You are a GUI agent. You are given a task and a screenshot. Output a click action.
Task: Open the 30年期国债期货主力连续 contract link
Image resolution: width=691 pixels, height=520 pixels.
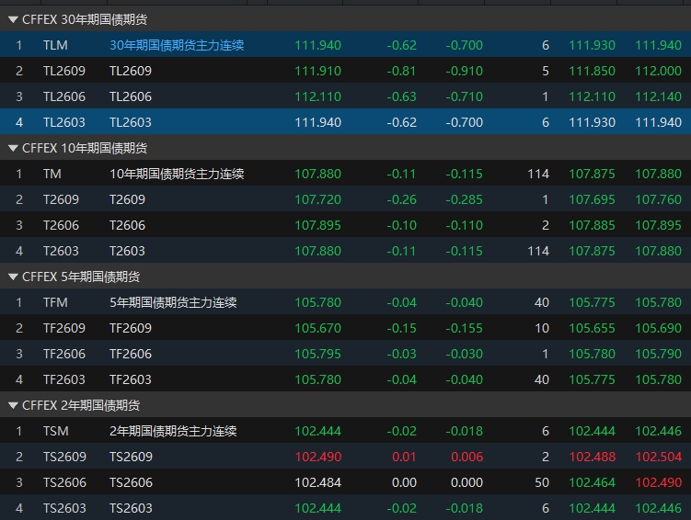coord(177,45)
